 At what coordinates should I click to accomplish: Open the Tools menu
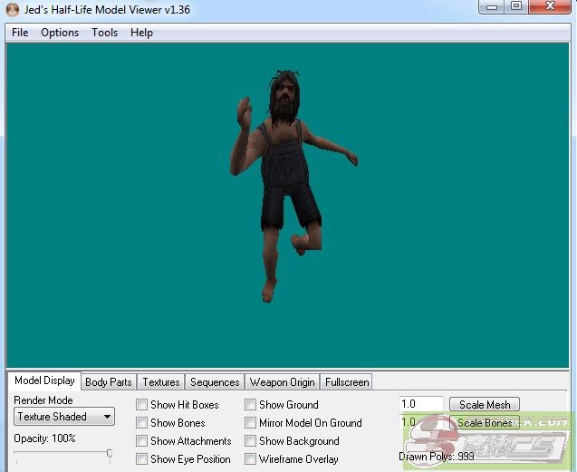[x=104, y=33]
